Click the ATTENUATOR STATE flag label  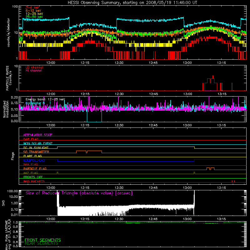click(38, 135)
